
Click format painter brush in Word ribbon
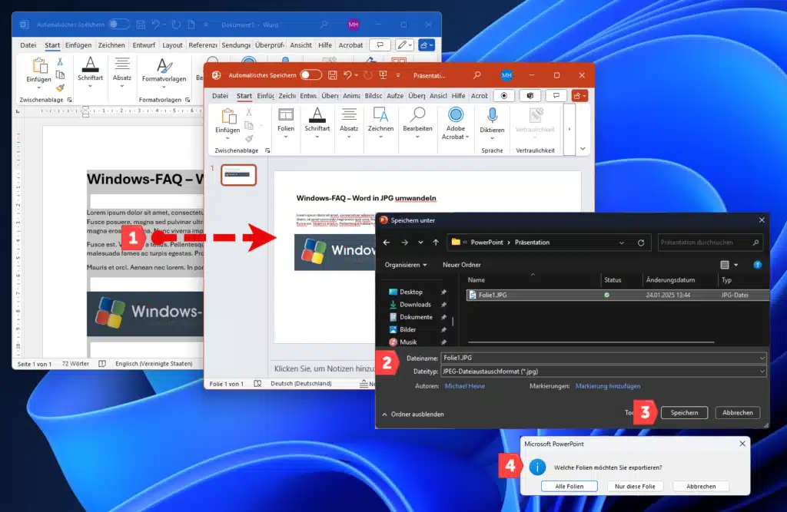60,88
